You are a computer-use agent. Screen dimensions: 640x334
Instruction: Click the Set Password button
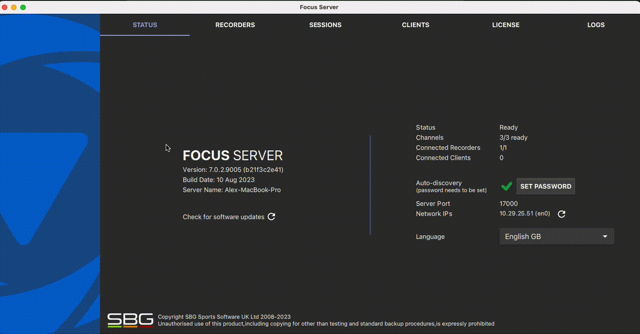pyautogui.click(x=545, y=186)
